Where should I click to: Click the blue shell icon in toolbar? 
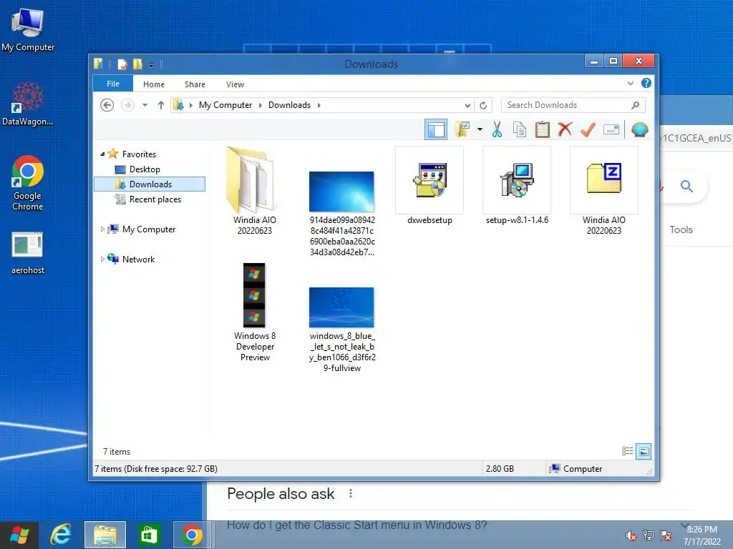pyautogui.click(x=639, y=129)
